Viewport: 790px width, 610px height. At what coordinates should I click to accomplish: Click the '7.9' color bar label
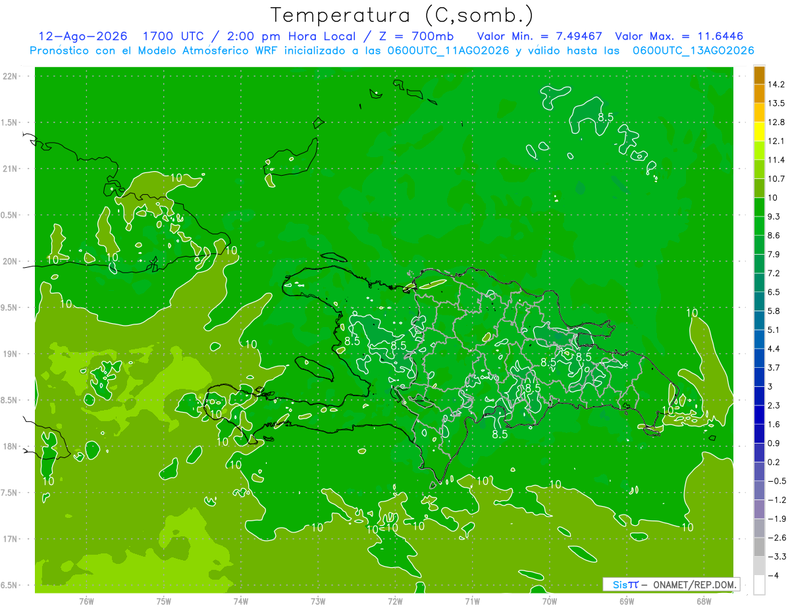(x=774, y=254)
